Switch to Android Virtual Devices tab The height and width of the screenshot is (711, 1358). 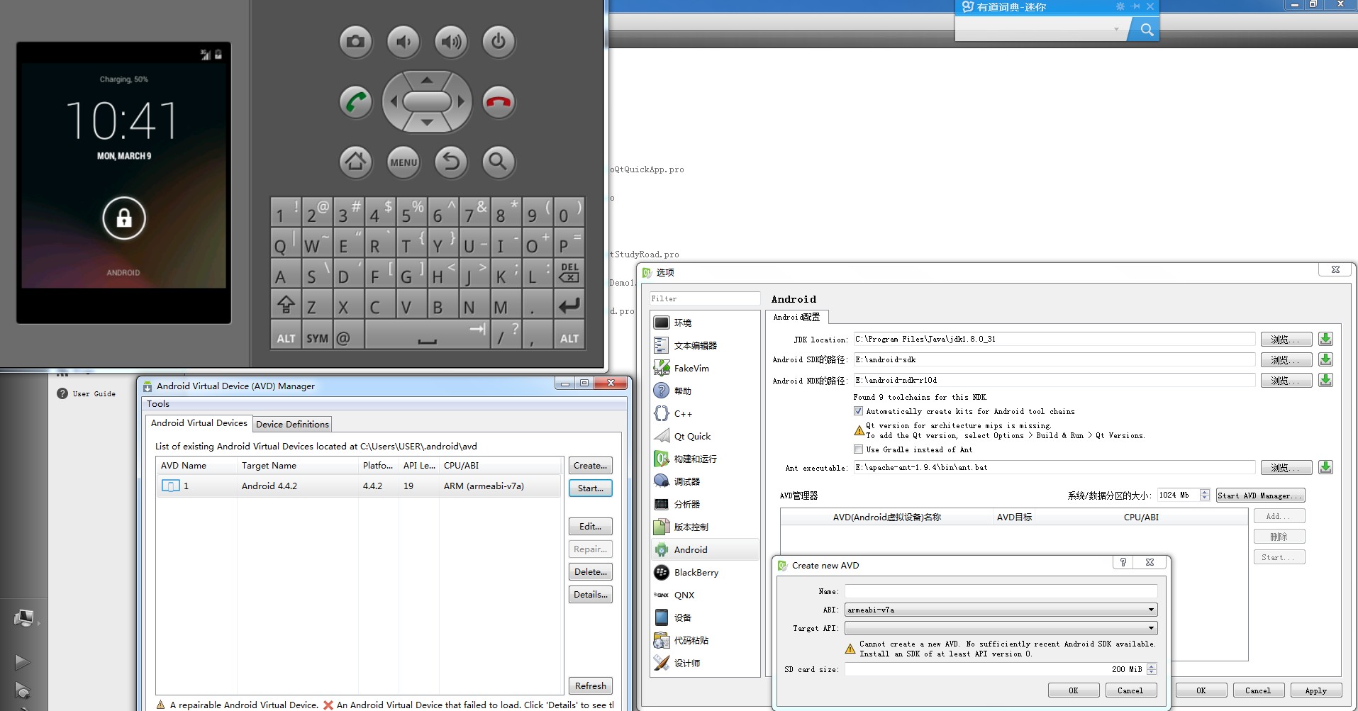tap(199, 423)
